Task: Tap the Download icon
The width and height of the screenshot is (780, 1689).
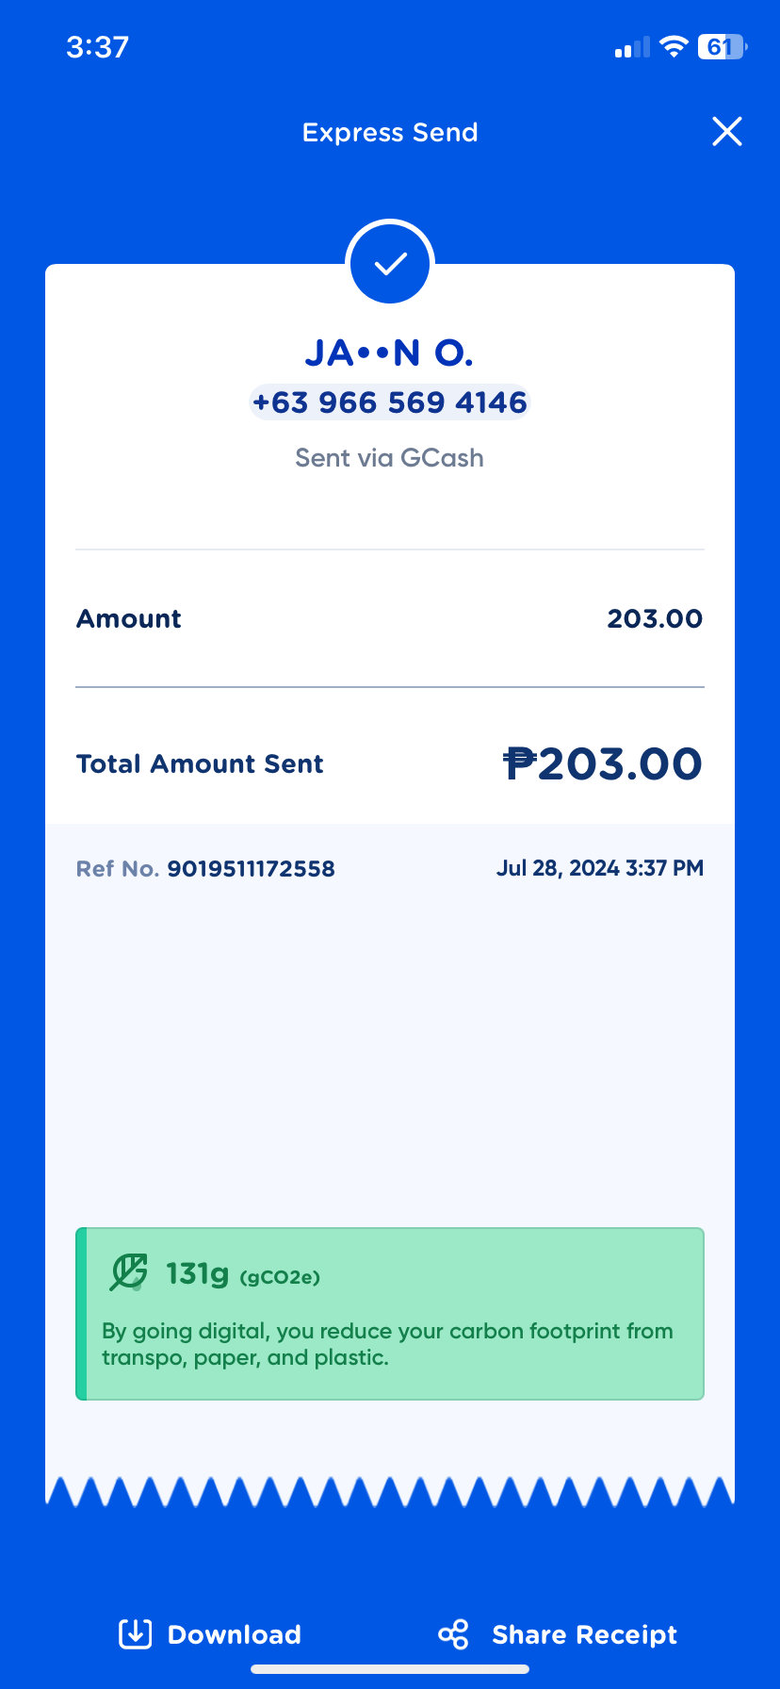Action: pos(135,1634)
